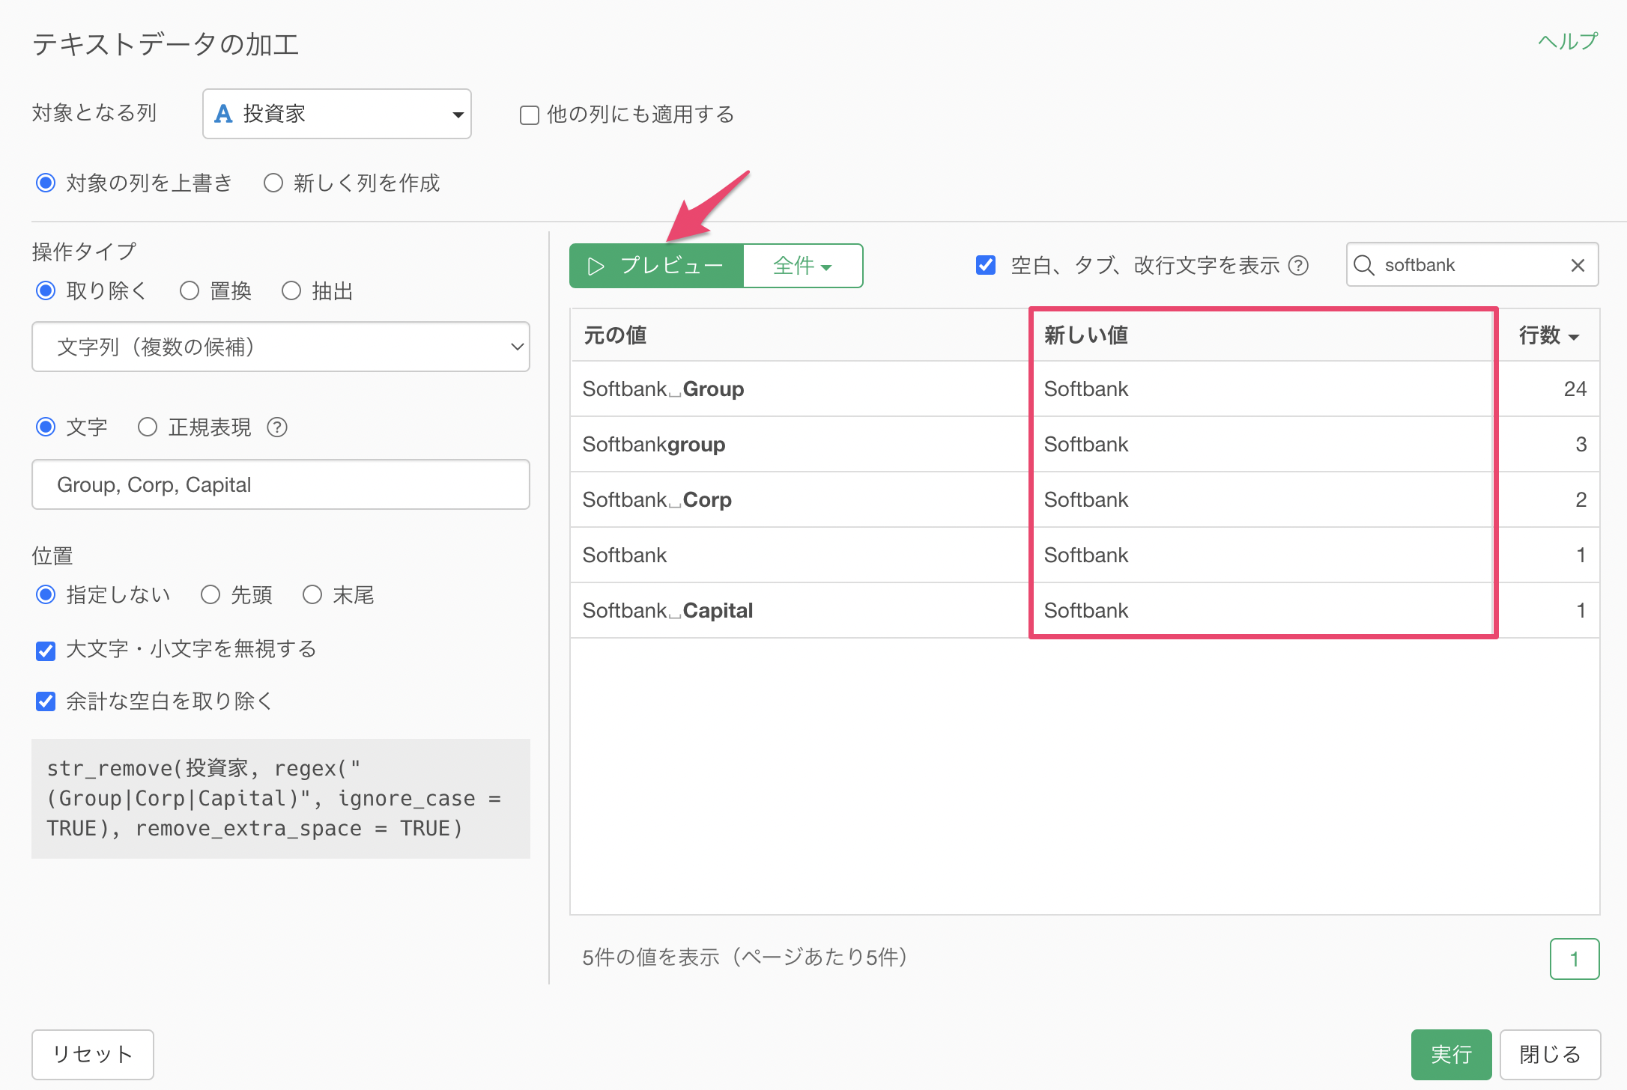
Task: Select 末尾 position option
Action: [x=312, y=594]
